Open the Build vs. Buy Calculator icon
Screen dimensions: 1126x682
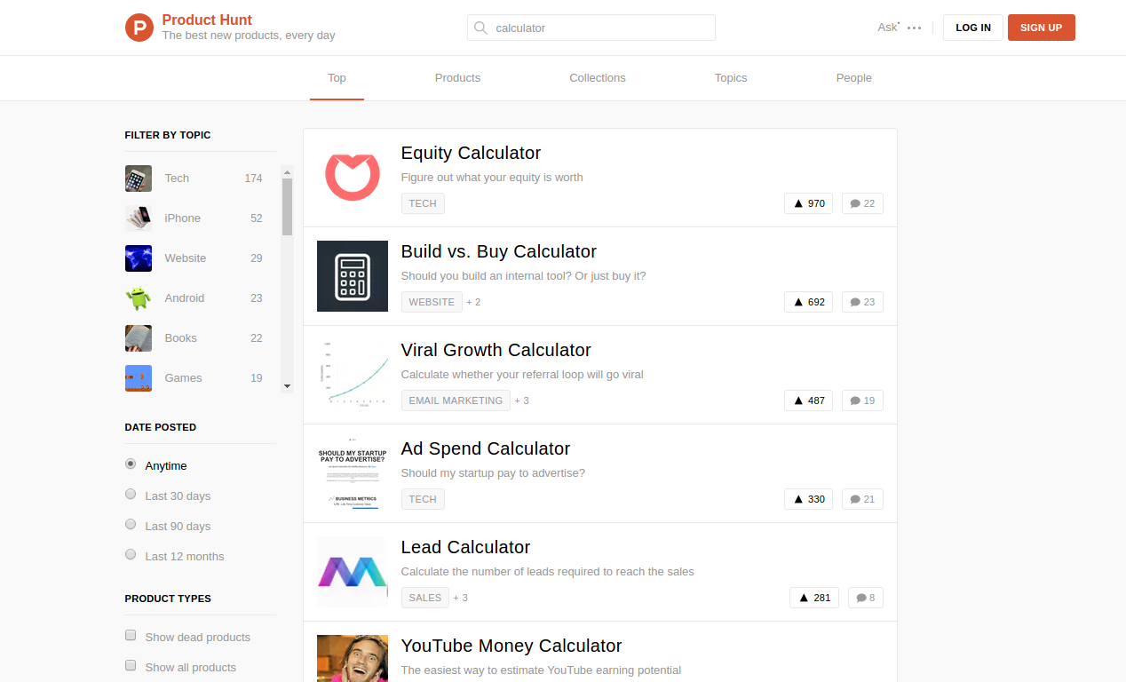pyautogui.click(x=353, y=276)
